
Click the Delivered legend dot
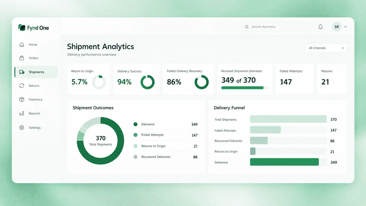135,124
